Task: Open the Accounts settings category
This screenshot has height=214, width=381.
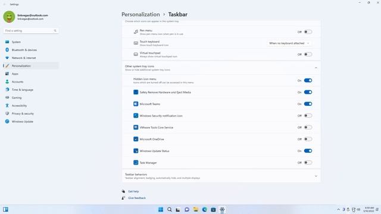Action: (31, 82)
